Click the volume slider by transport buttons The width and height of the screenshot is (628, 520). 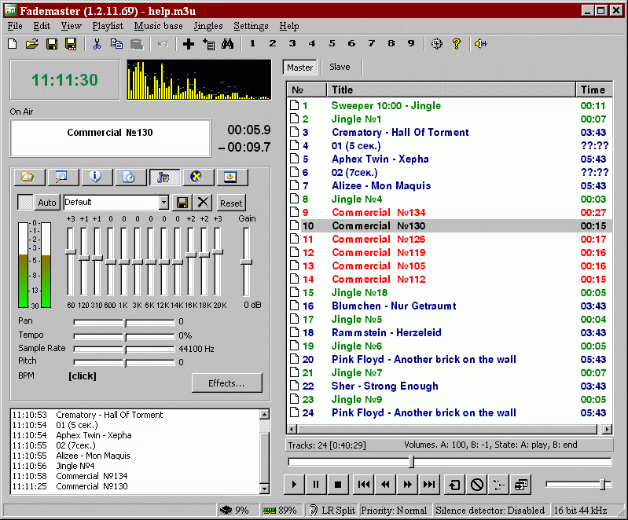(578, 485)
